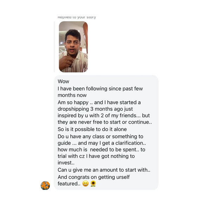
Task: Click the "Am so happy" line
Action: [x=99, y=102]
